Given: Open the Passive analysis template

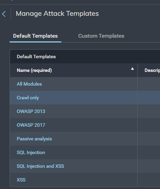Looking at the screenshot, I should [x=34, y=139].
